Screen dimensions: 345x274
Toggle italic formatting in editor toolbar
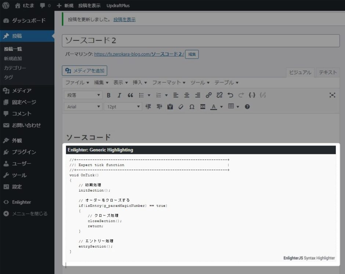[119, 95]
